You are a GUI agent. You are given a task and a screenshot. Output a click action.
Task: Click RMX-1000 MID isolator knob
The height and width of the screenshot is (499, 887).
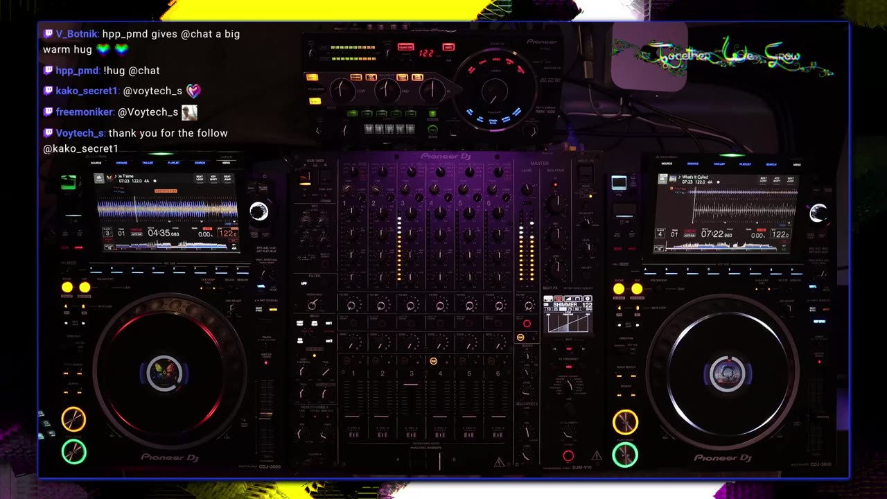387,89
